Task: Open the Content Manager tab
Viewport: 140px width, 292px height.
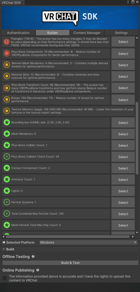Action: click(87, 33)
